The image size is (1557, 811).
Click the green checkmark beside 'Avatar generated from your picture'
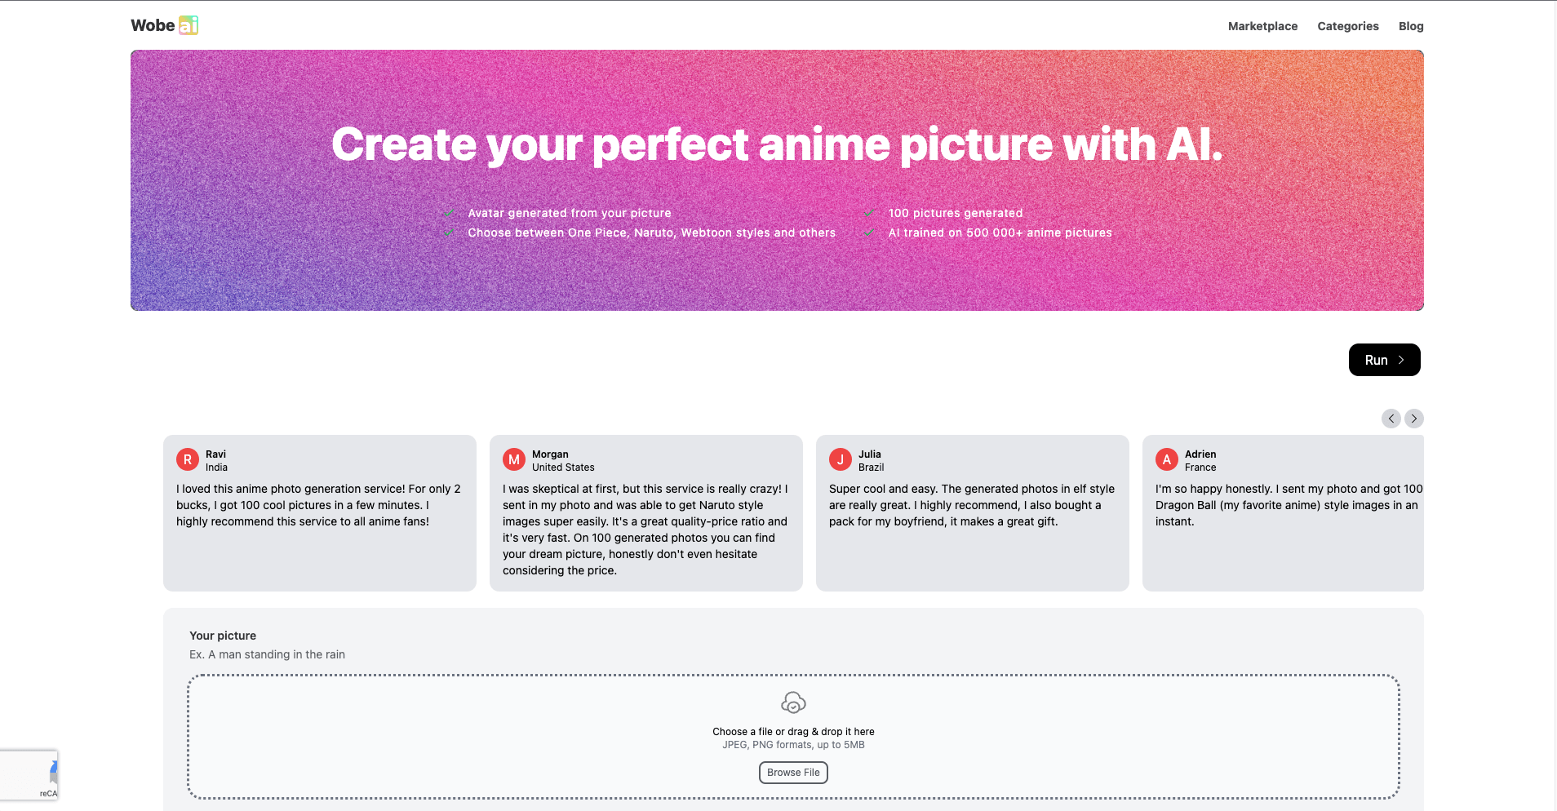450,213
